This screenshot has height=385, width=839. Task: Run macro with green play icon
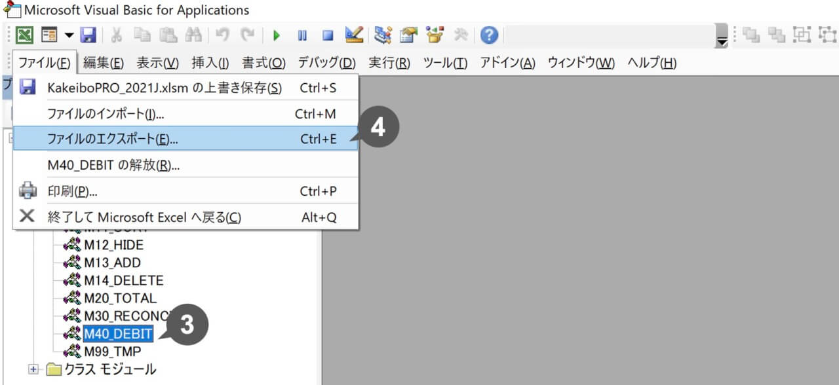[x=277, y=35]
